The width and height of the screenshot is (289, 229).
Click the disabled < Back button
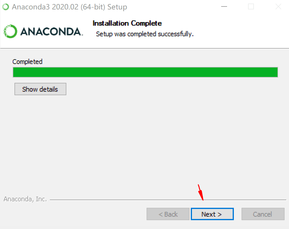click(x=168, y=214)
